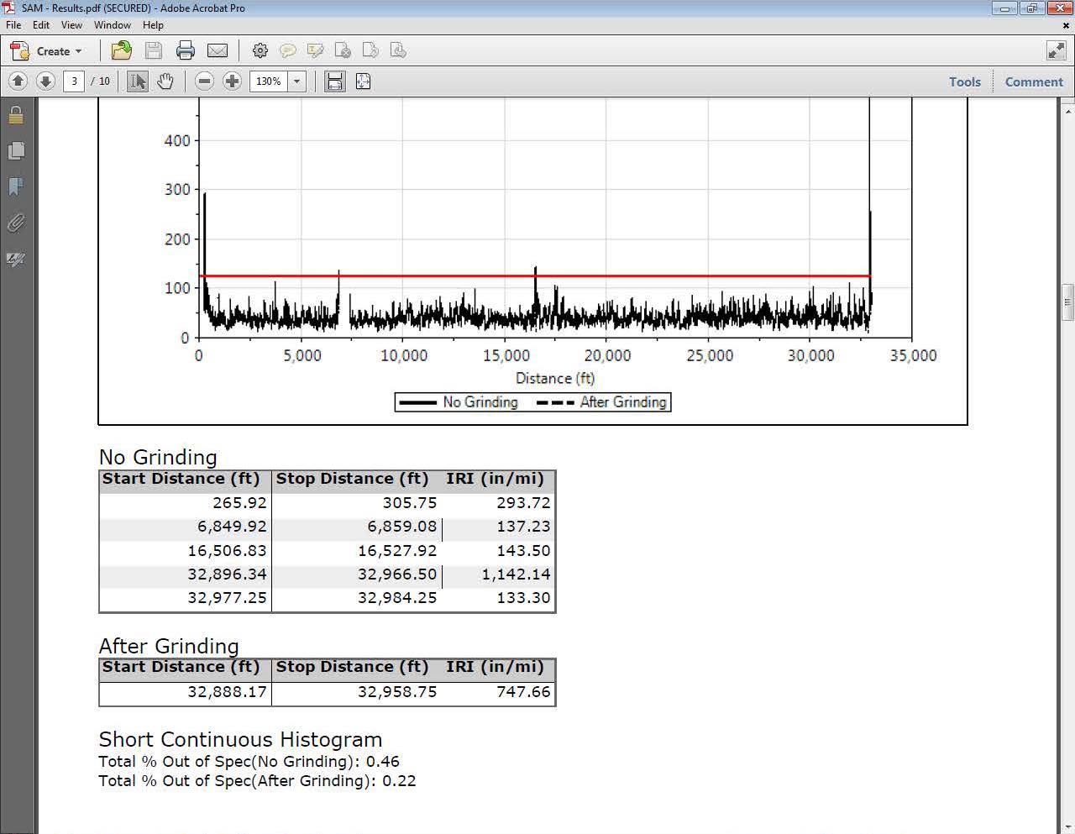Click the Zoom In plus button

[x=233, y=81]
